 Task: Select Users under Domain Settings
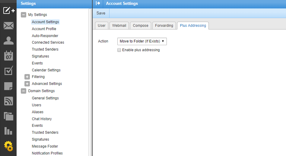tap(37, 105)
